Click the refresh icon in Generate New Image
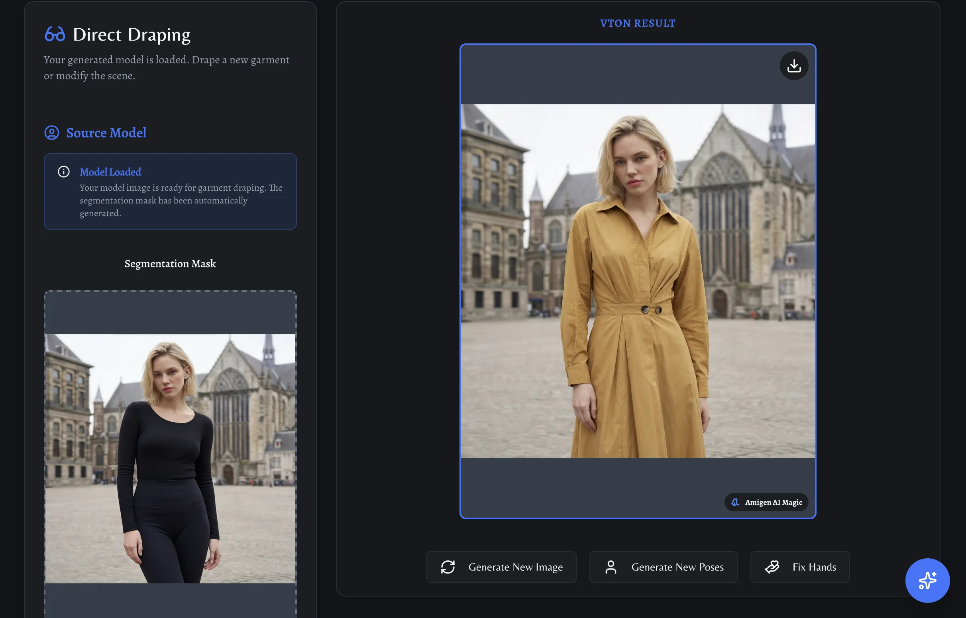The height and width of the screenshot is (618, 966). [x=448, y=567]
